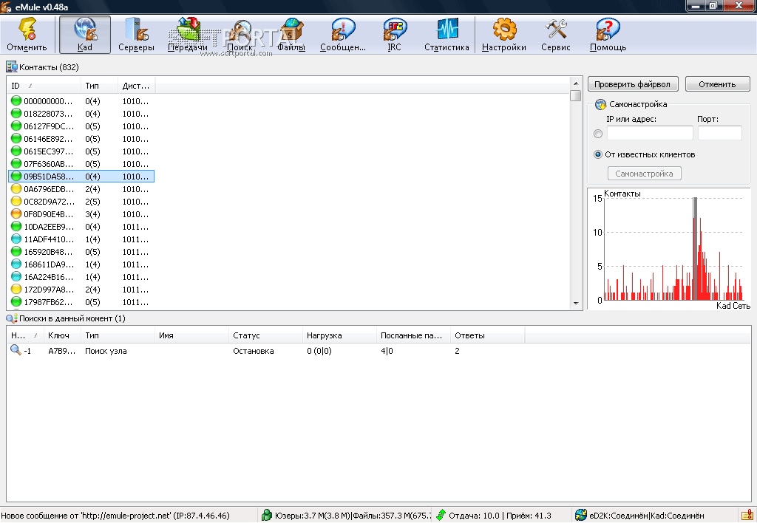Sort searches by Имя column header

(x=191, y=335)
